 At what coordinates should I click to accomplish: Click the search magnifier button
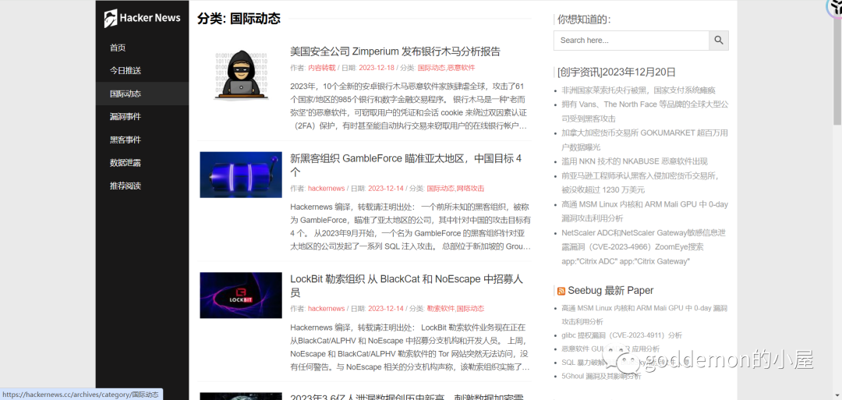(719, 41)
